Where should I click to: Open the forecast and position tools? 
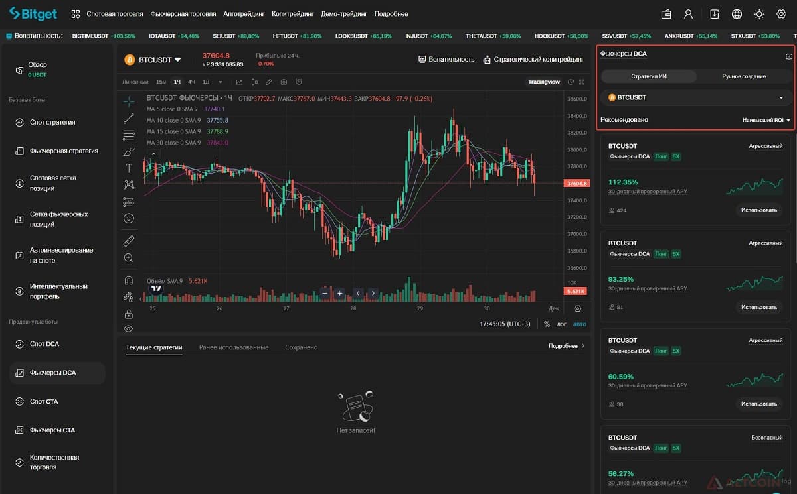click(129, 202)
